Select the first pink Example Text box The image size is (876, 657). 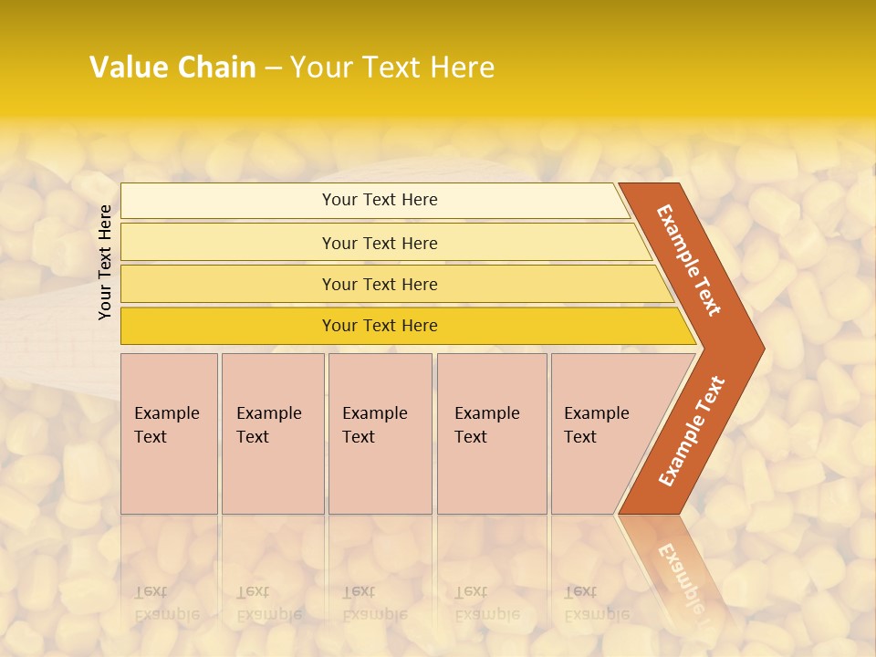(169, 433)
